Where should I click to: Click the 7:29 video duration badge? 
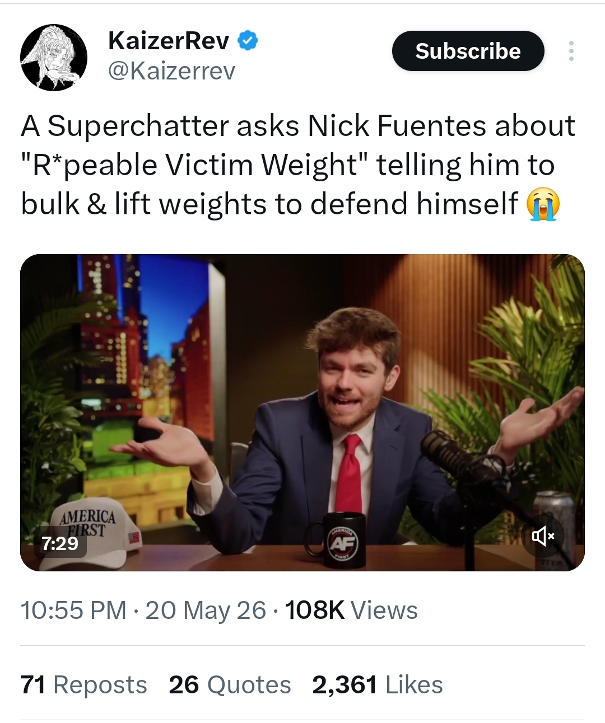[60, 543]
